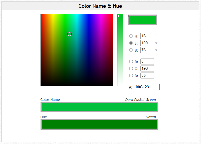Select the H hue radio button
Image resolution: width=201 pixels, height=144 pixels.
[x=131, y=36]
